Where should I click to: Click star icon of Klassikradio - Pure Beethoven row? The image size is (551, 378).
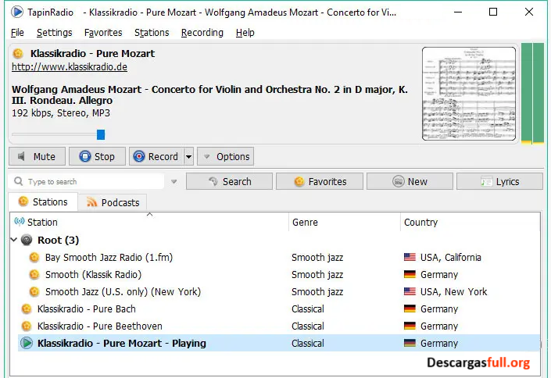click(x=27, y=326)
